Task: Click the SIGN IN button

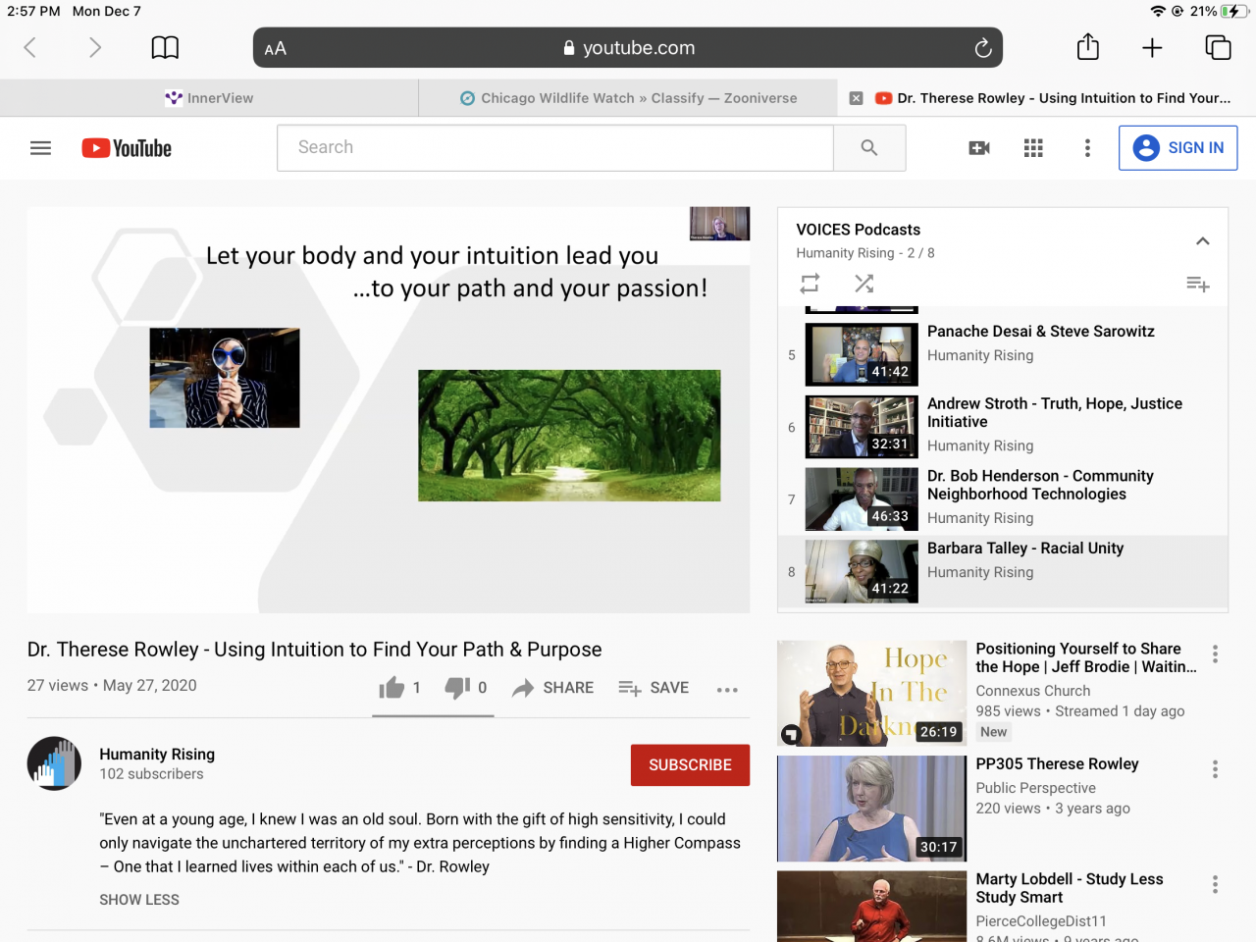Action: click(1177, 148)
